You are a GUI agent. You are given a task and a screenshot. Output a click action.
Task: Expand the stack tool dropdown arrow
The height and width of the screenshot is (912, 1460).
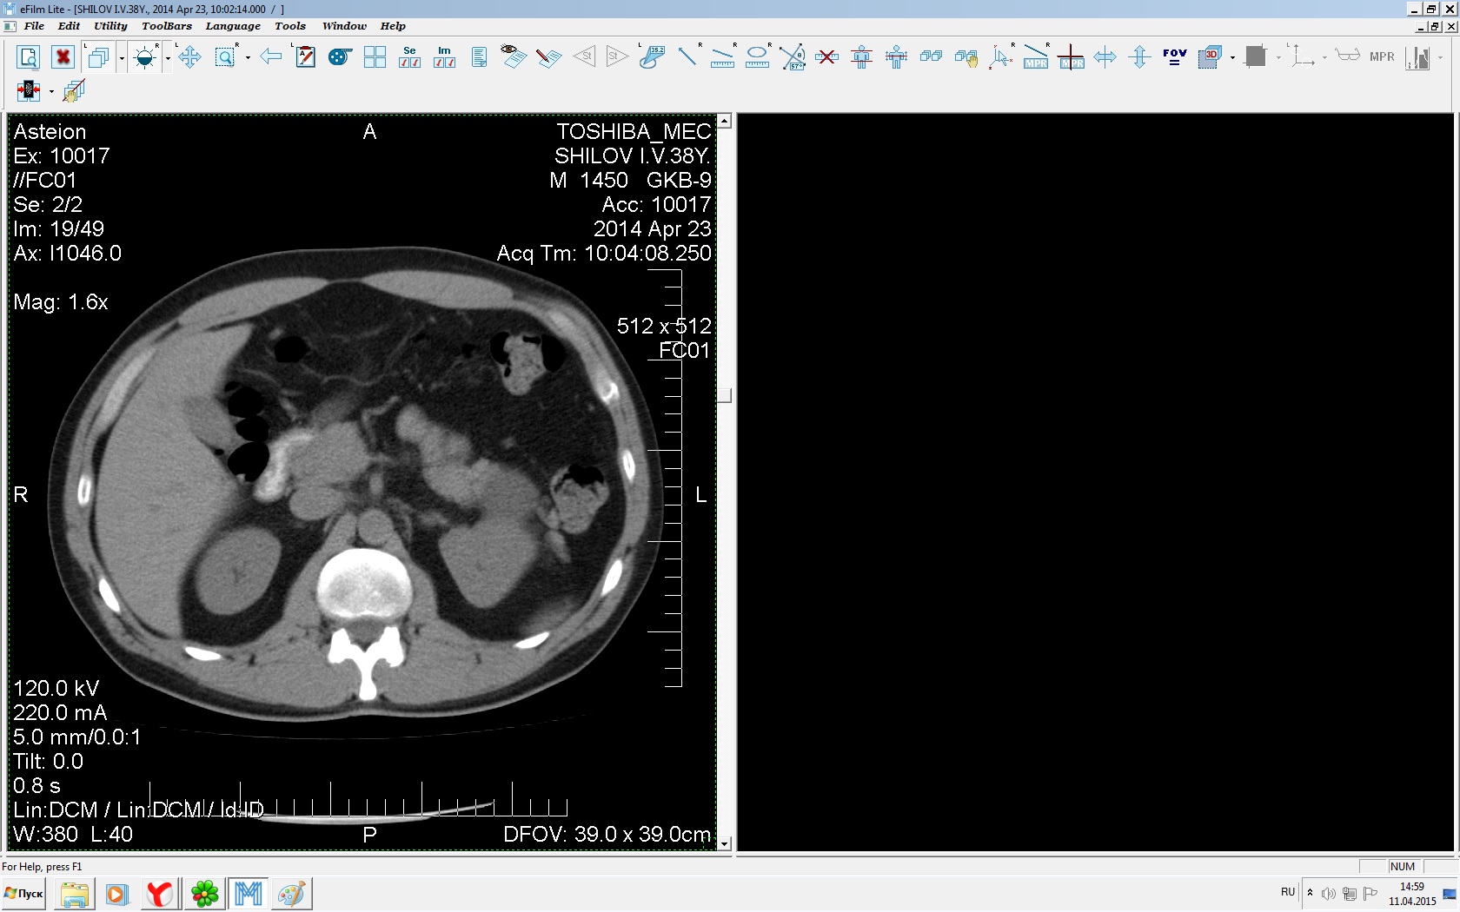122,59
